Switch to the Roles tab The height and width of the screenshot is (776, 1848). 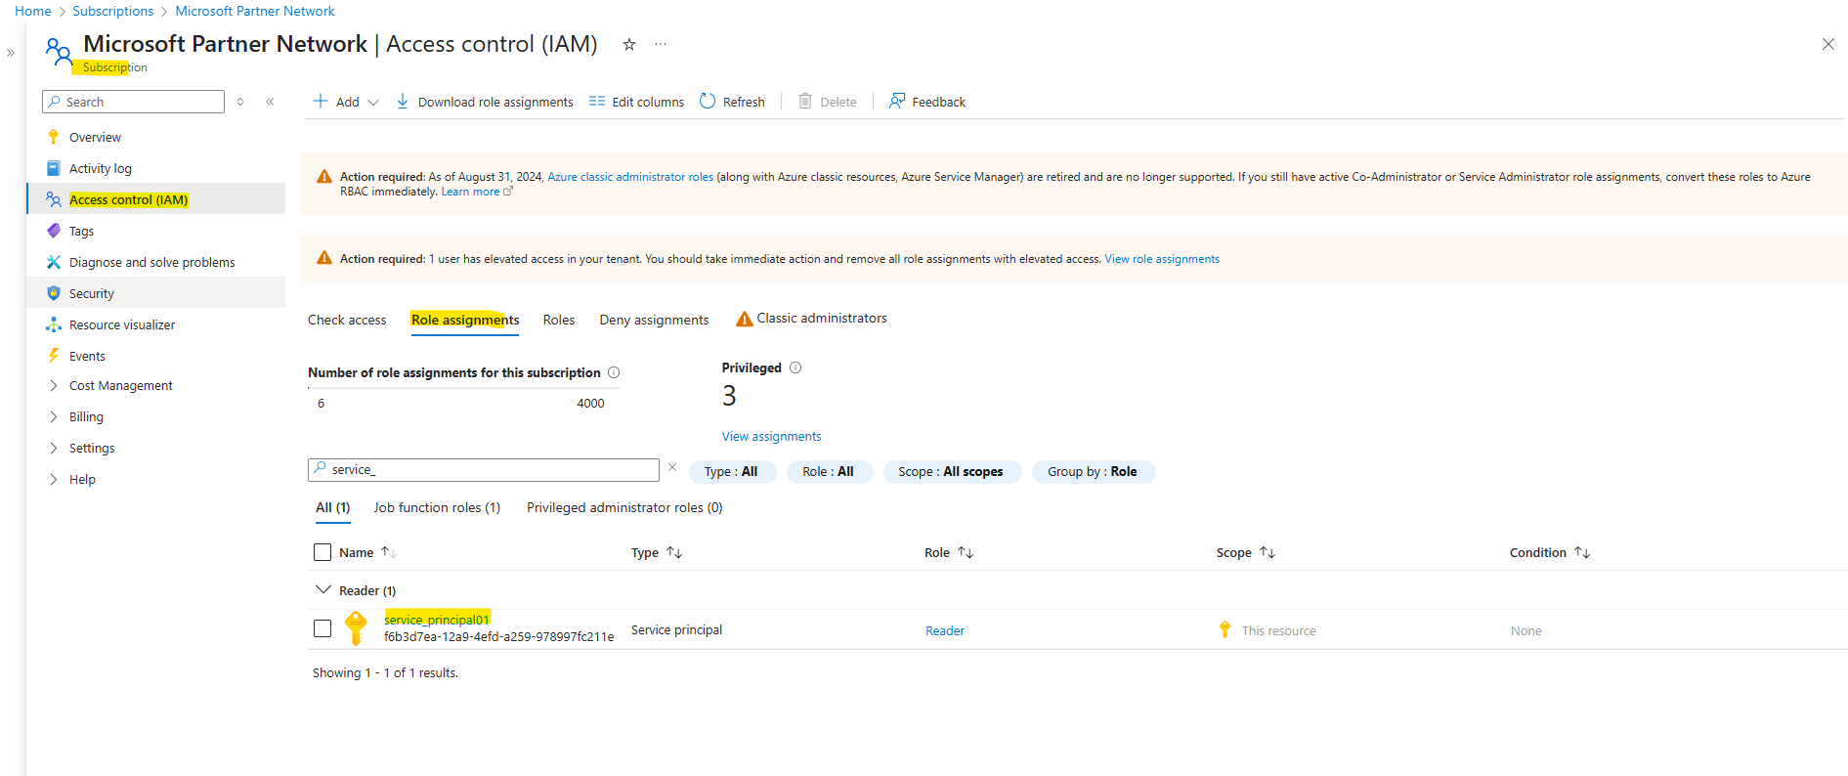point(559,320)
